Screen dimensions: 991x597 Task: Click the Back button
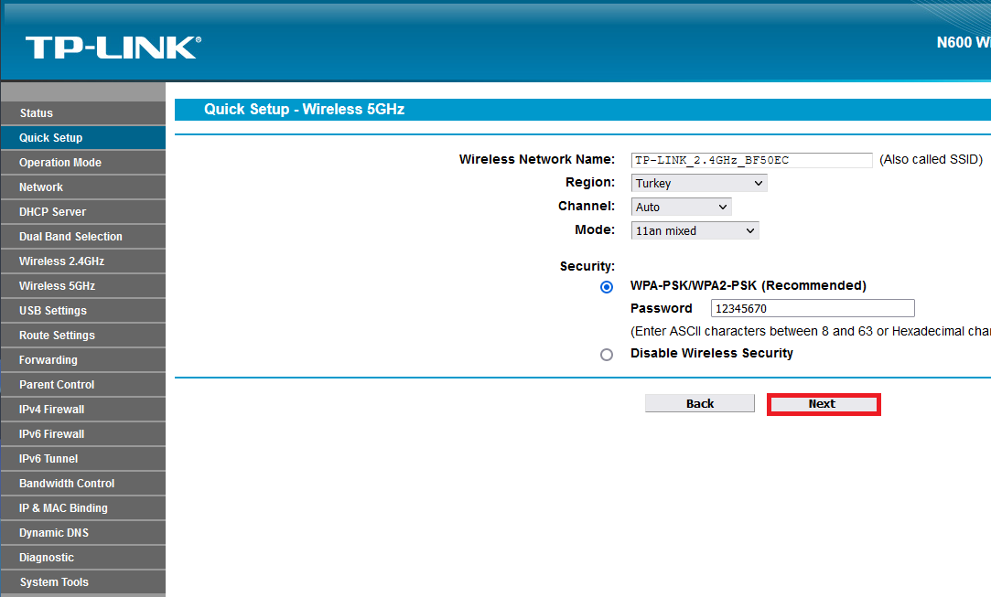pos(699,402)
